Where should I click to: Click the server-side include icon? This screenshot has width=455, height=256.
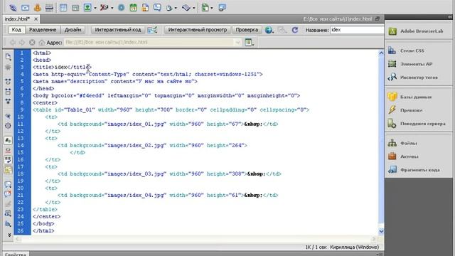coord(145,8)
